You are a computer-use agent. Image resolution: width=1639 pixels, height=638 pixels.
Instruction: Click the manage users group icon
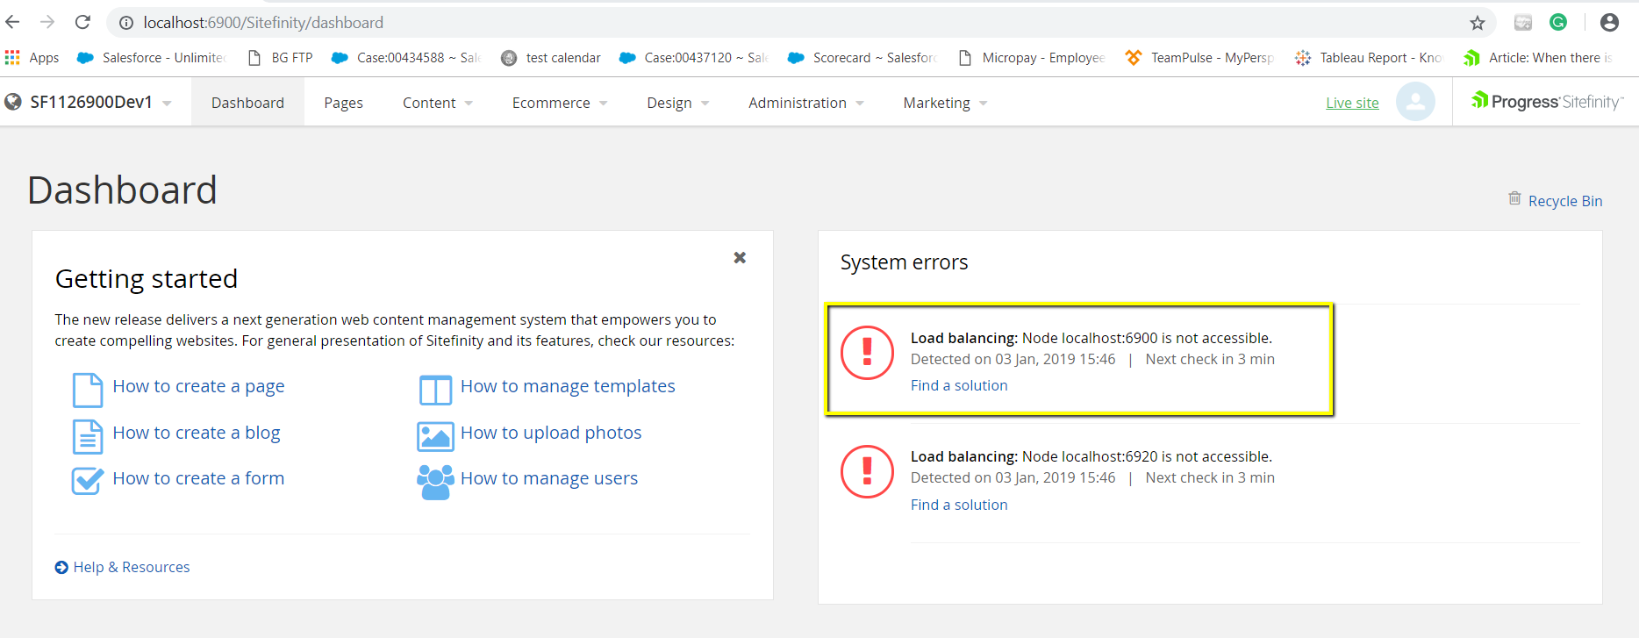(435, 482)
